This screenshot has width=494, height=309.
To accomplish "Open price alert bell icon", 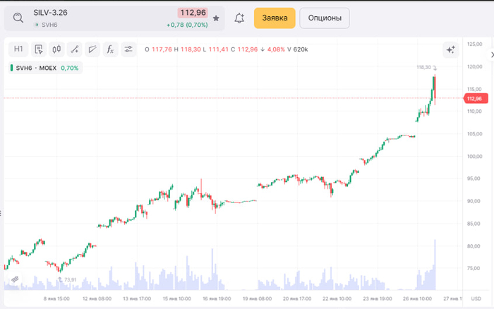I will (239, 18).
